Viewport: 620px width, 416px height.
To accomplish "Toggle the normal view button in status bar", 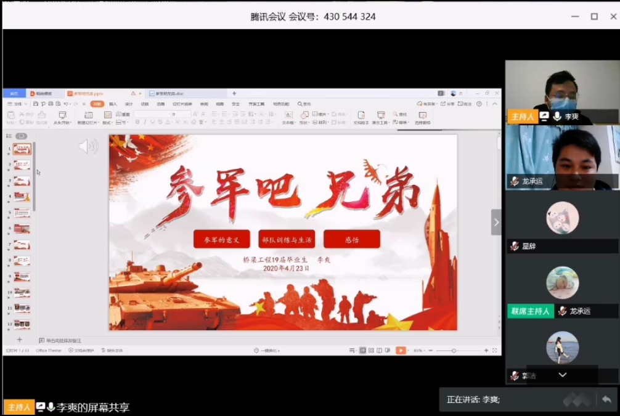I will [362, 350].
